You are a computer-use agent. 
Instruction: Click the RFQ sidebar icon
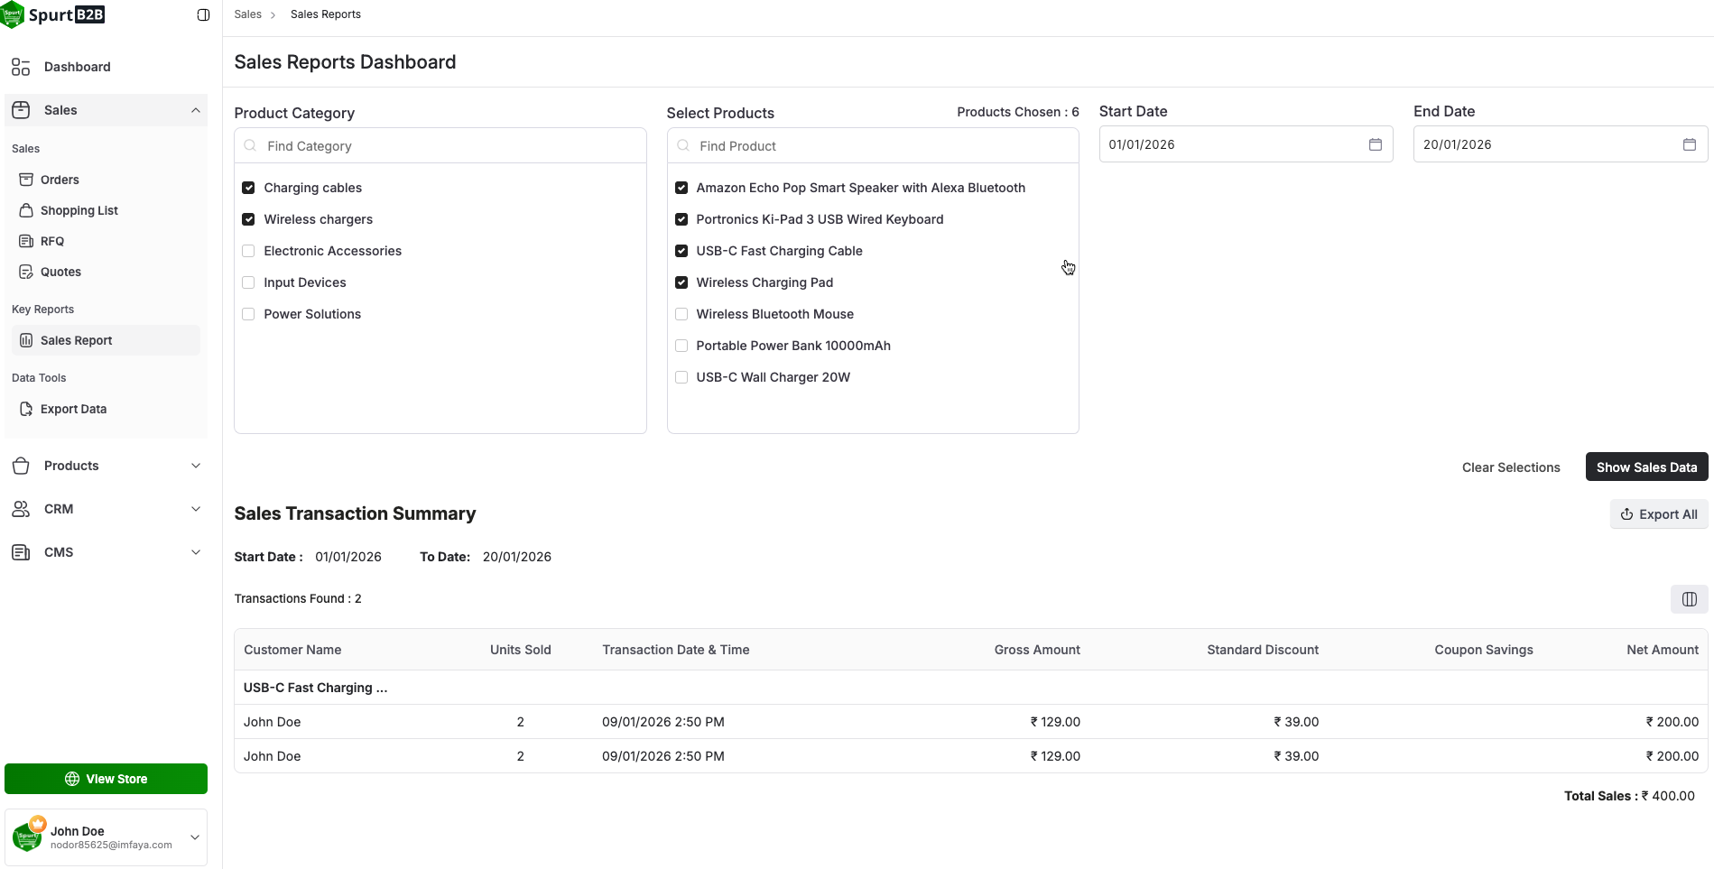click(27, 241)
